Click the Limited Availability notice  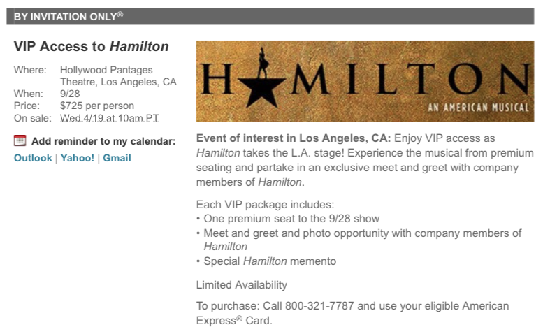click(x=242, y=285)
